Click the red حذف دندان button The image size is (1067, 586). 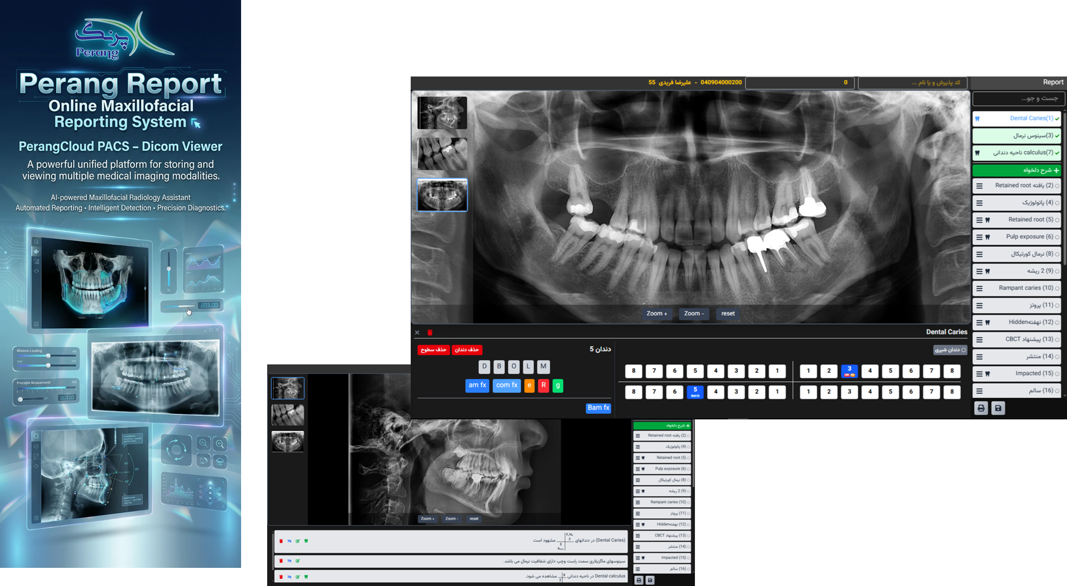point(467,350)
